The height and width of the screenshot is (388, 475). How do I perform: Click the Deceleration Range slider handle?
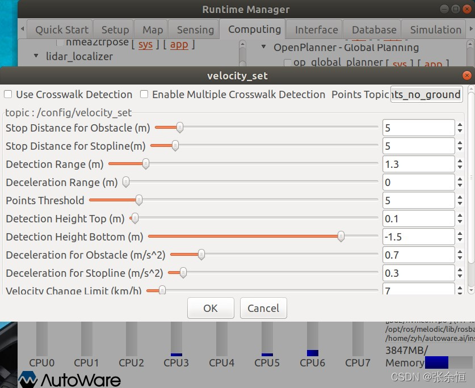[x=126, y=182]
